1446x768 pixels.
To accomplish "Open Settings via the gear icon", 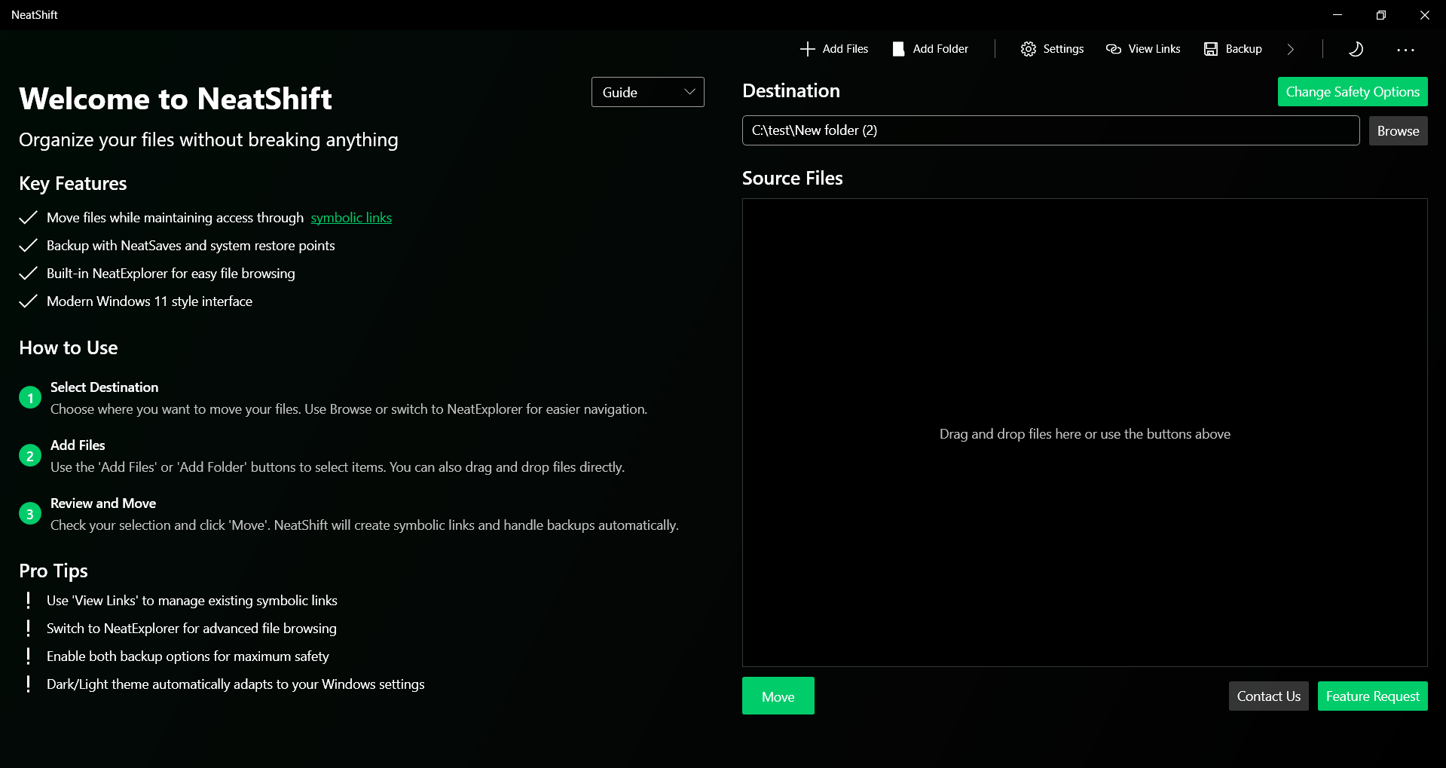I will 1028,49.
